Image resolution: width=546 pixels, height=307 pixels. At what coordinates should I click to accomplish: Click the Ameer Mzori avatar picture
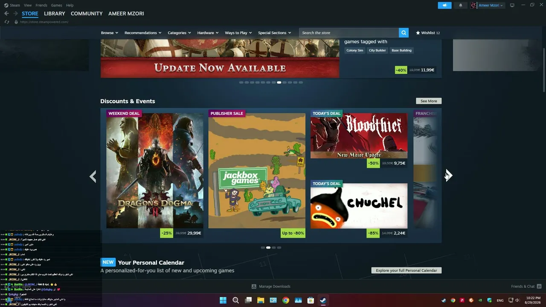(473, 5)
